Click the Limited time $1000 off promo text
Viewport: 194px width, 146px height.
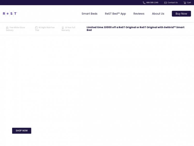coord(135,29)
